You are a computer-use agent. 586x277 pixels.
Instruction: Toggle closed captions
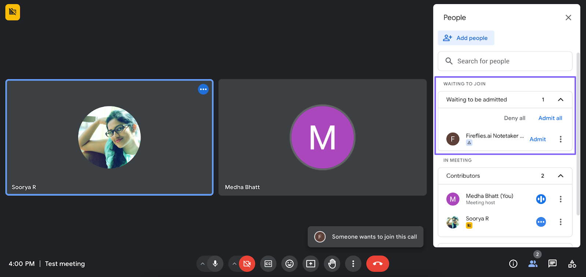pyautogui.click(x=268, y=264)
